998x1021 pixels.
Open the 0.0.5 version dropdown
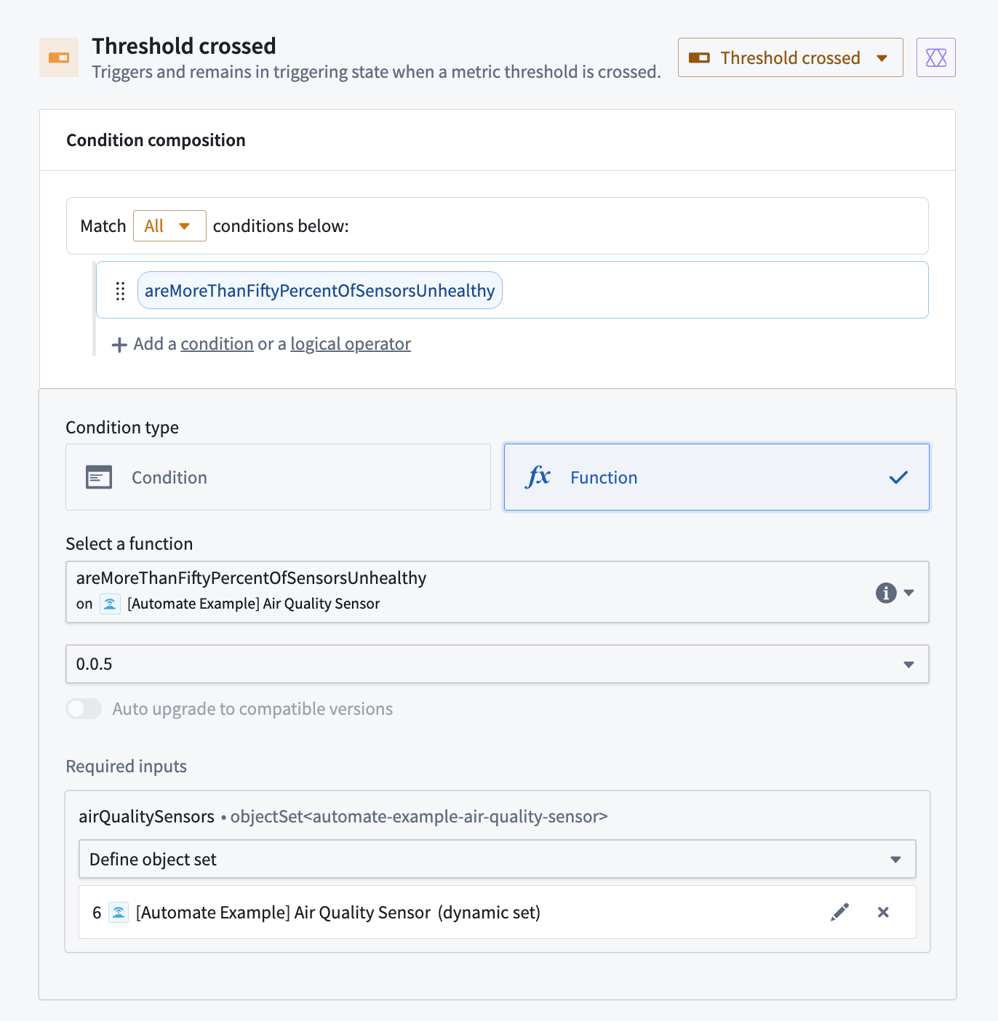pyautogui.click(x=498, y=664)
